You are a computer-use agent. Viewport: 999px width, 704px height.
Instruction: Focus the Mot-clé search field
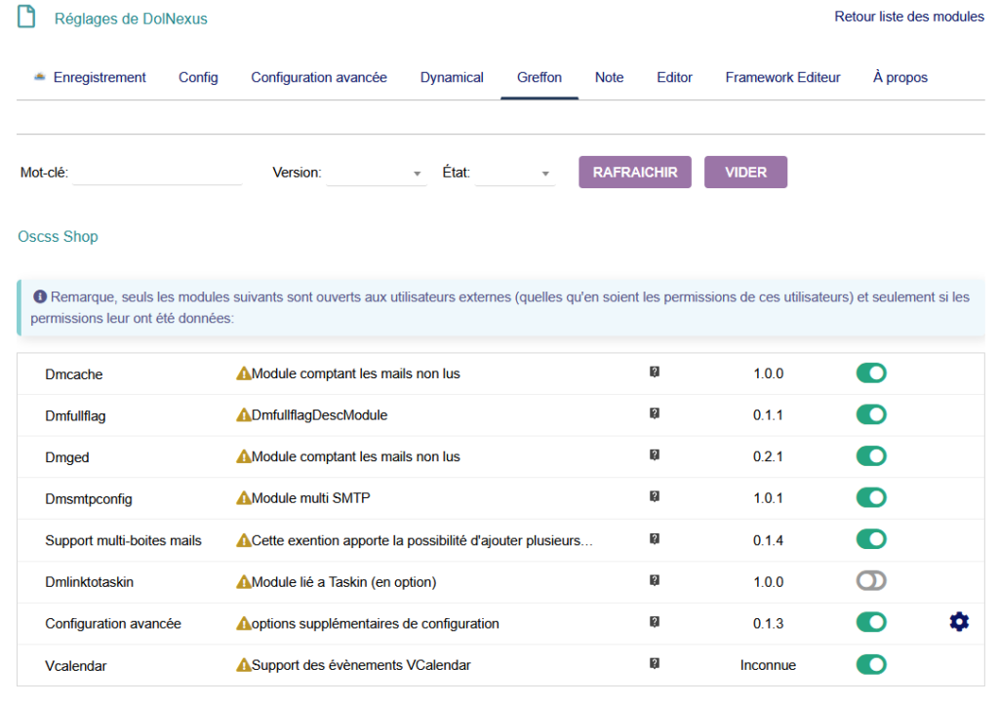pos(157,173)
